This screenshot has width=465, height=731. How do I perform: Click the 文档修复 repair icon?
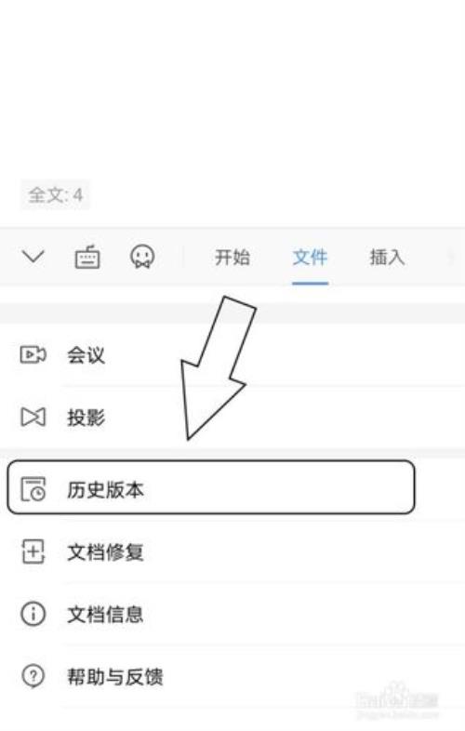pyautogui.click(x=33, y=552)
